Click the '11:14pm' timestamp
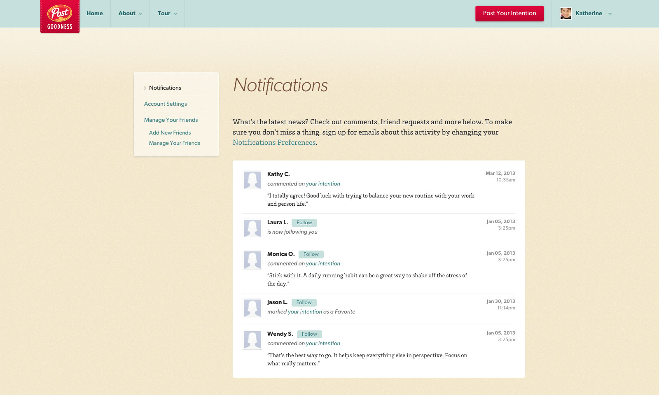Image resolution: width=659 pixels, height=395 pixels. click(506, 308)
